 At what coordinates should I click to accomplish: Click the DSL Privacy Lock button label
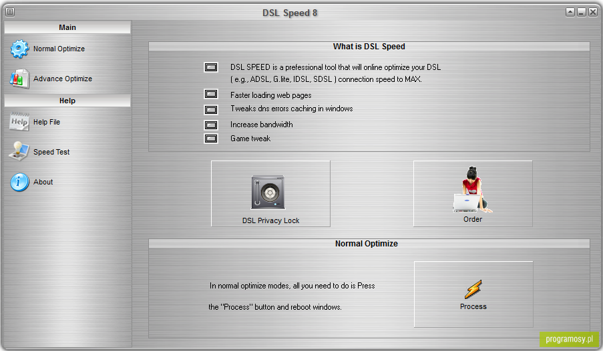[x=270, y=220]
